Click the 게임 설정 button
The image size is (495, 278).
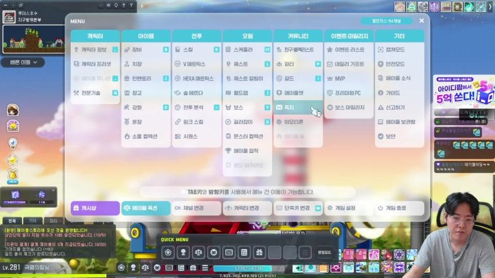[x=349, y=208]
